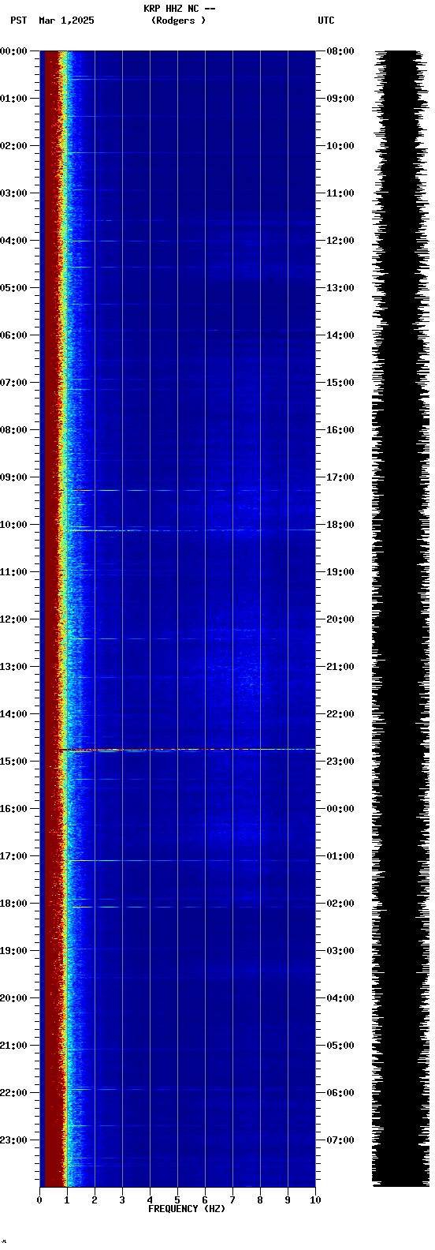The height and width of the screenshot is (1250, 435).
Task: Click the horizontal event streak just after 10:00 PST
Action: 189,530
